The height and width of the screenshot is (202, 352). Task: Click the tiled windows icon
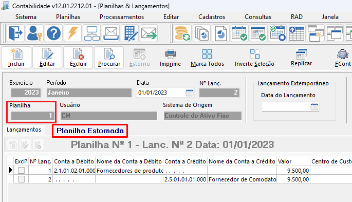coord(335,33)
